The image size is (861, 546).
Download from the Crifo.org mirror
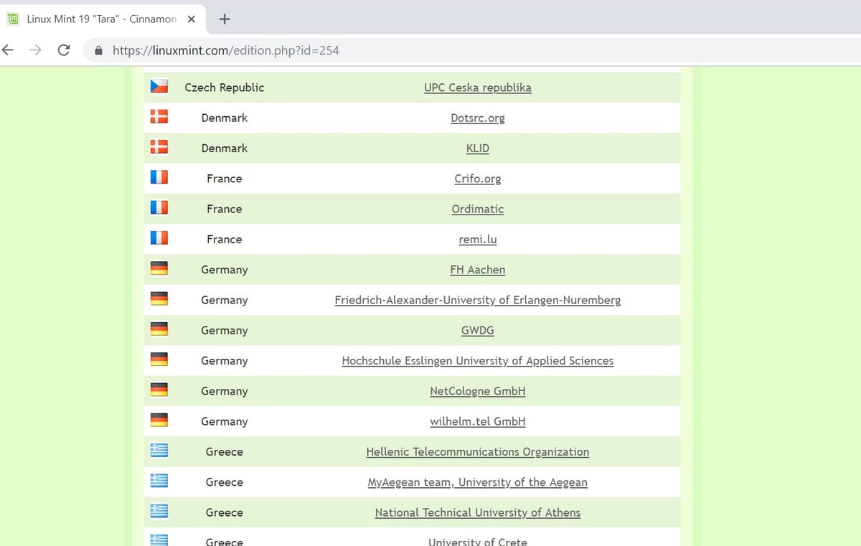coord(478,179)
